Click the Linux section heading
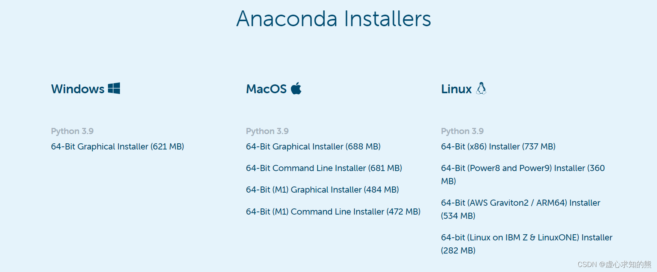This screenshot has height=272, width=657. pos(457,89)
